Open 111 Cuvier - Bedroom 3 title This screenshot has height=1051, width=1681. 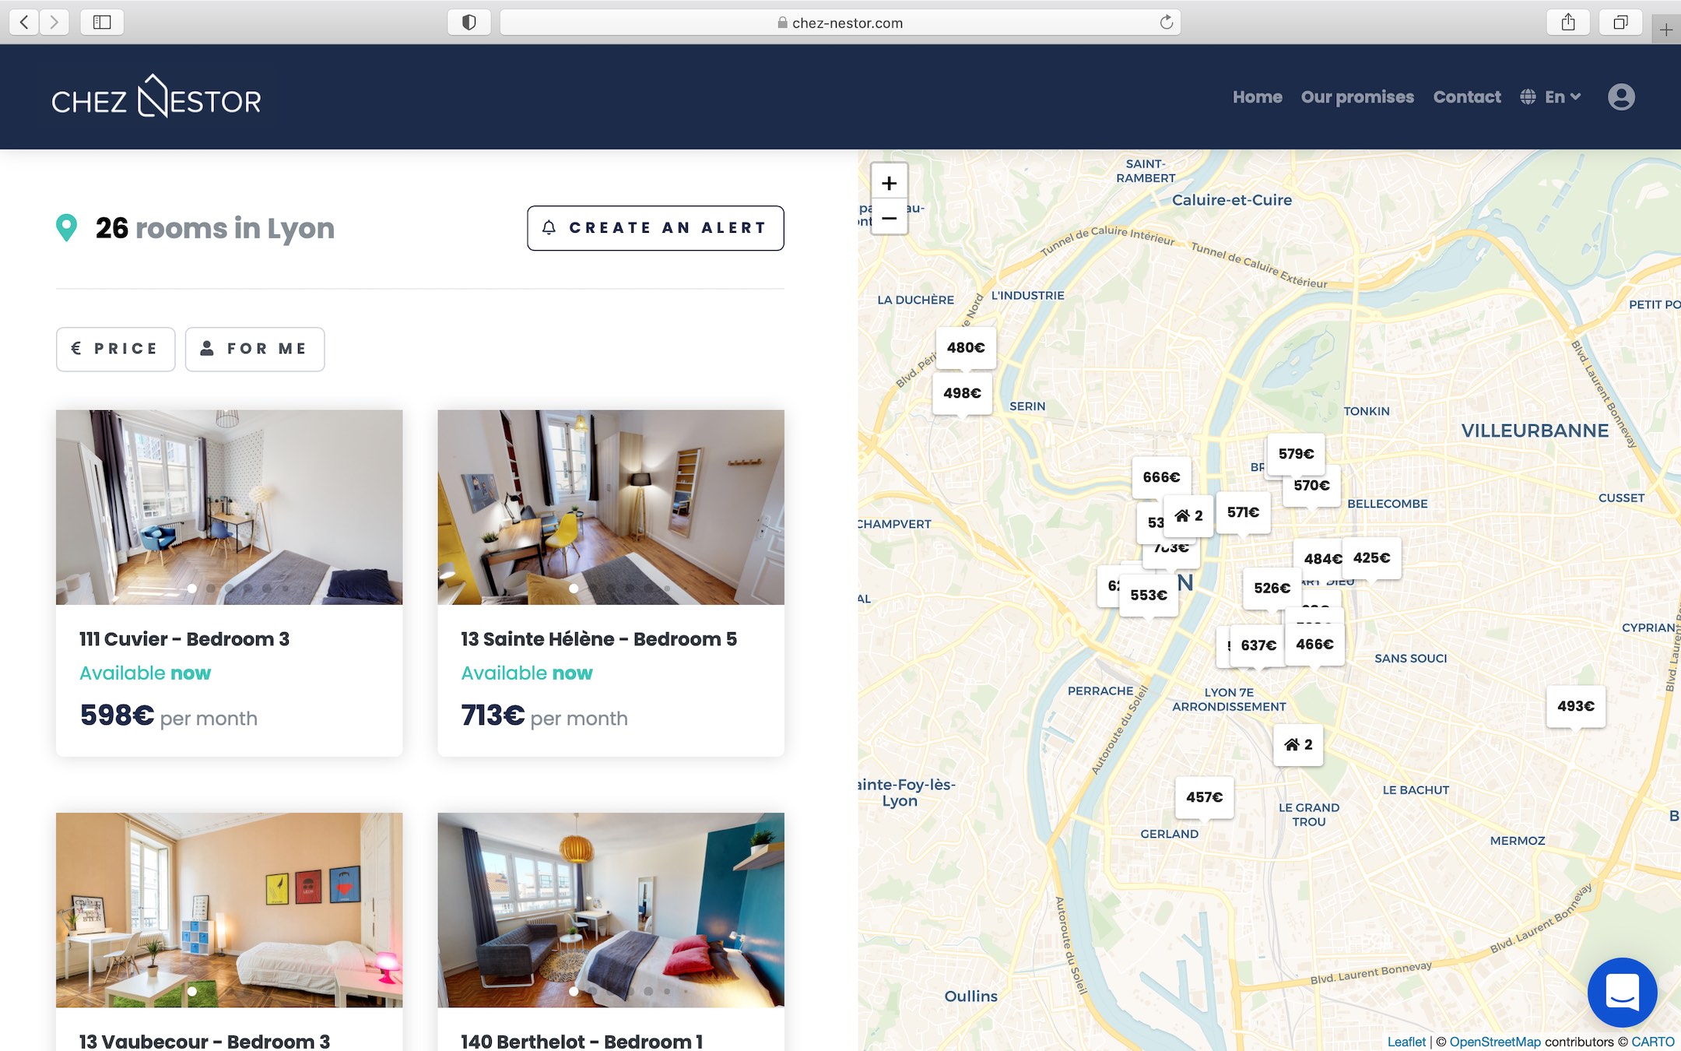coord(184,639)
